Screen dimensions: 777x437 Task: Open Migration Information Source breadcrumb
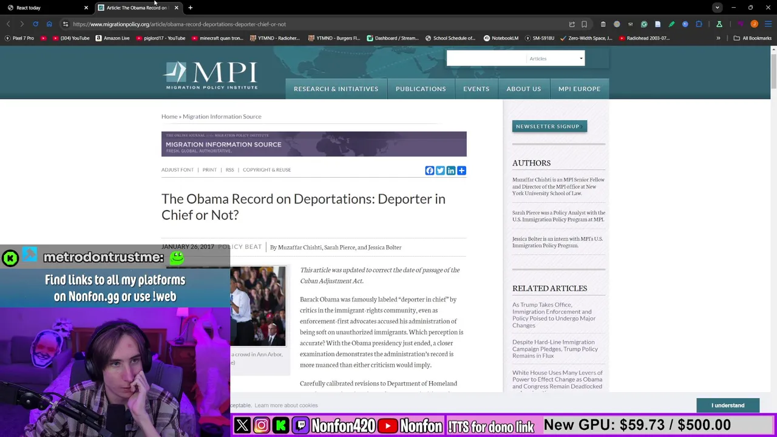point(222,117)
